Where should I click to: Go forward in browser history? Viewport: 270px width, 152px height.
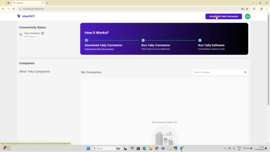8,9
